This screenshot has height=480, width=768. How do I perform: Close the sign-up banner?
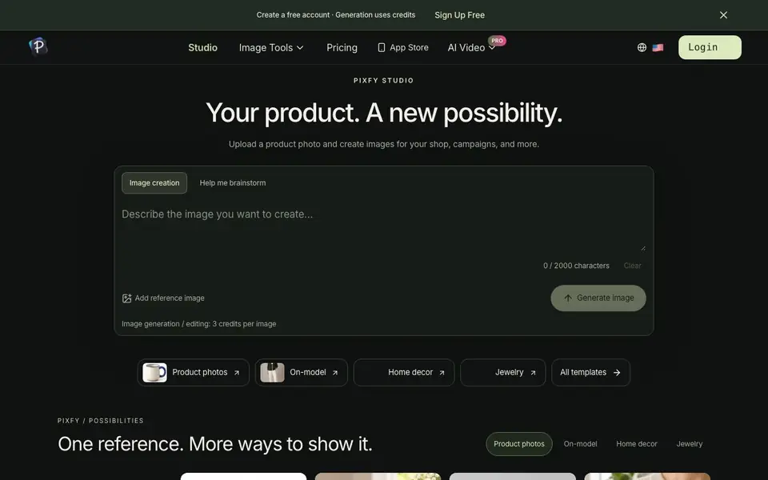point(723,15)
